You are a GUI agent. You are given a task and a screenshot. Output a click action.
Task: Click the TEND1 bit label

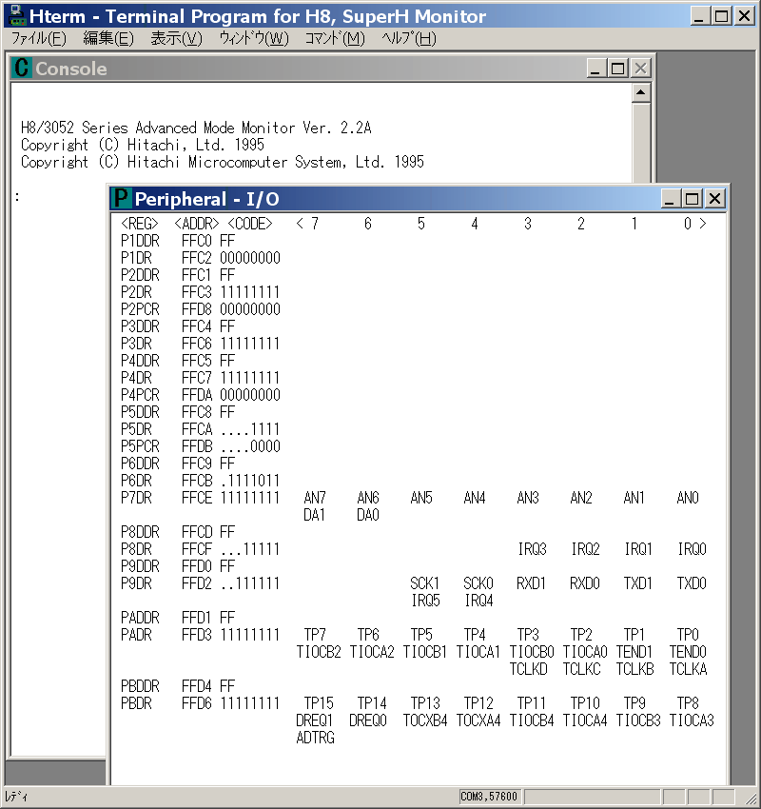[x=634, y=652]
